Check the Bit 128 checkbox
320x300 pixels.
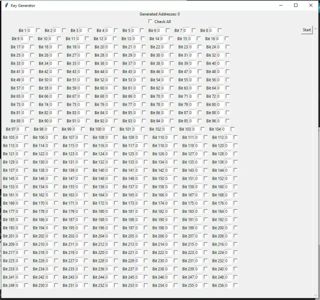click(235, 154)
